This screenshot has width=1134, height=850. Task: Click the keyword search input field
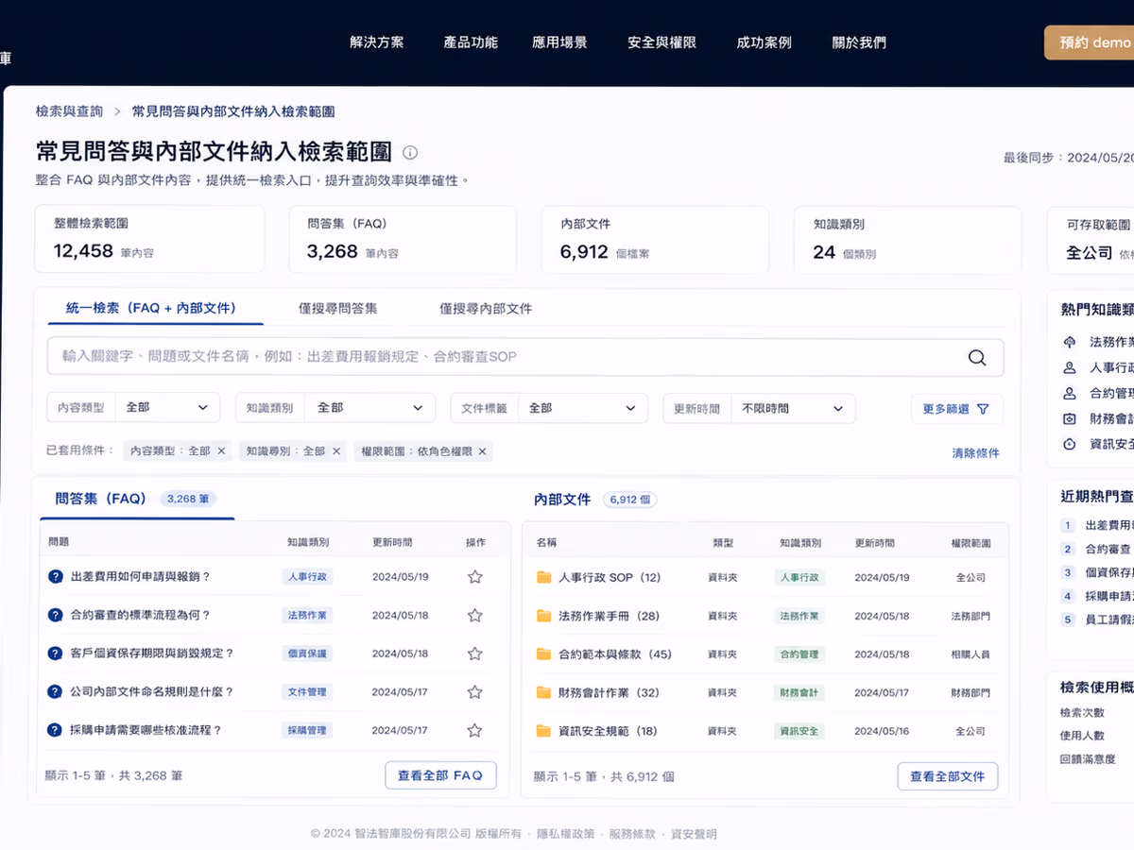(525, 357)
